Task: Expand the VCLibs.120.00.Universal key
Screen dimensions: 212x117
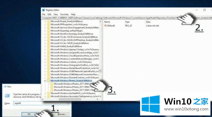Action: [x=45, y=37]
